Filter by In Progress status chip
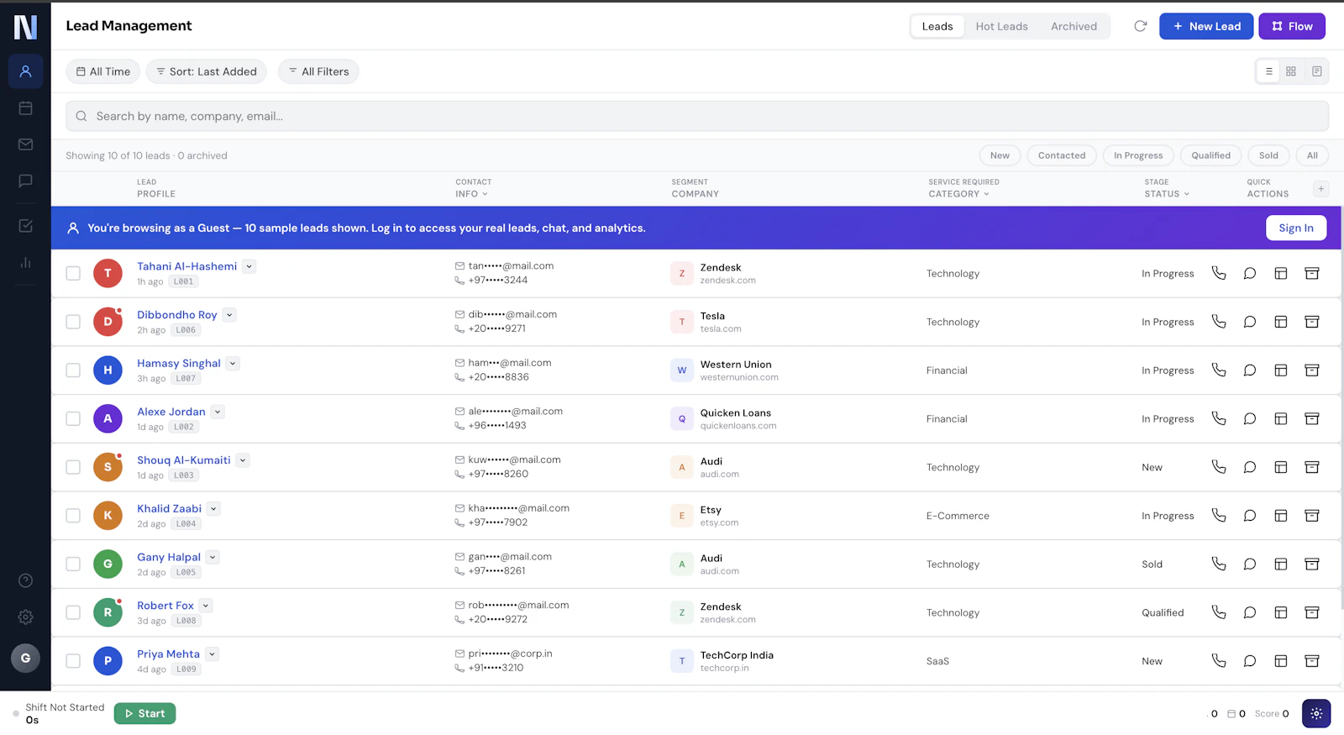The image size is (1344, 735). click(x=1138, y=155)
